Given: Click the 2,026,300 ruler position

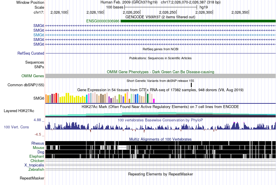Looking at the screenshot, I should 204,12.
